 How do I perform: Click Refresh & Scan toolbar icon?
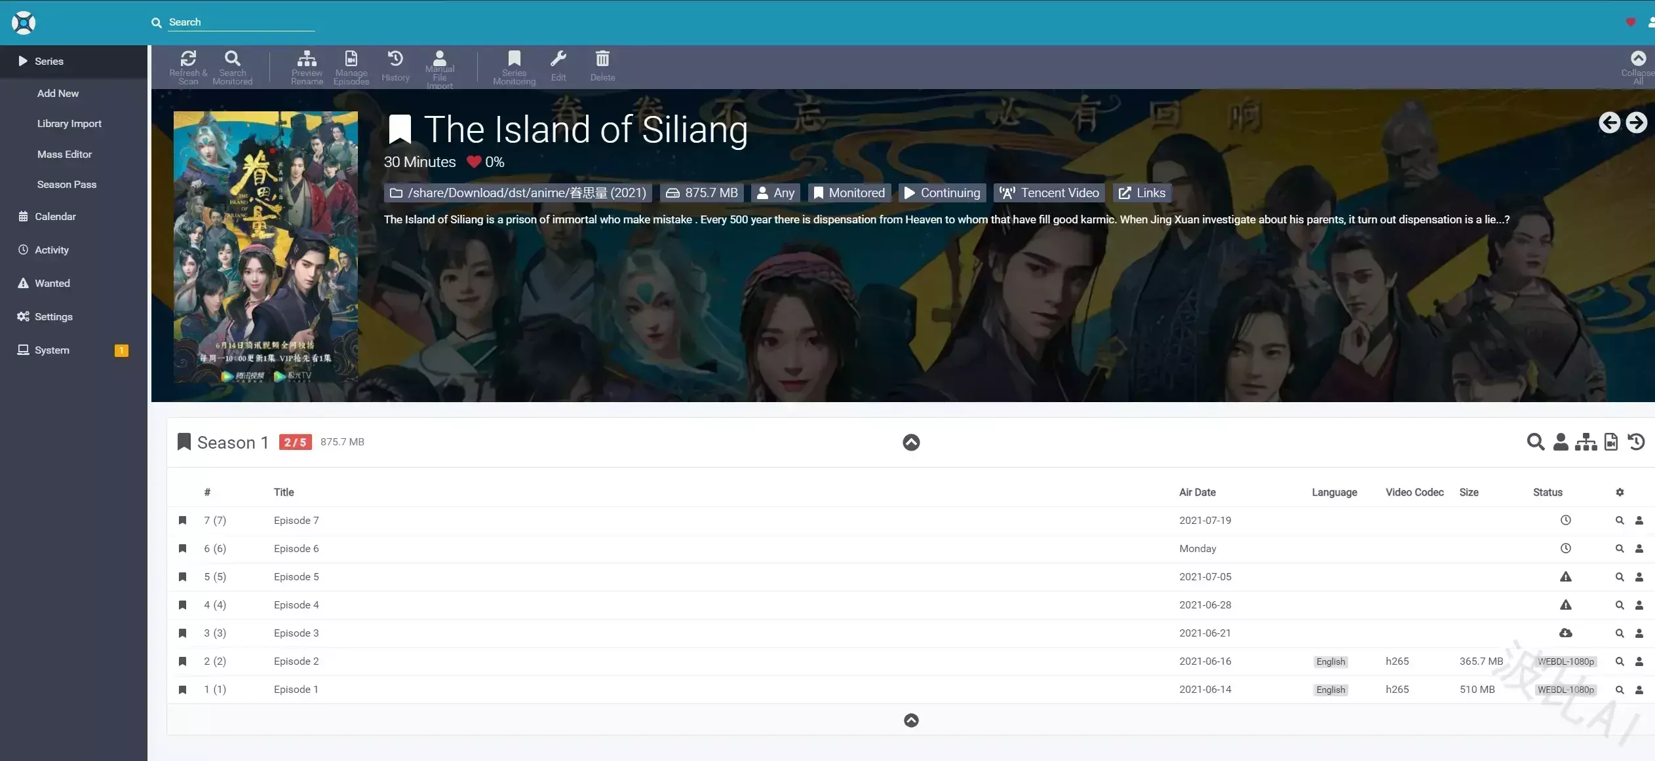tap(188, 67)
